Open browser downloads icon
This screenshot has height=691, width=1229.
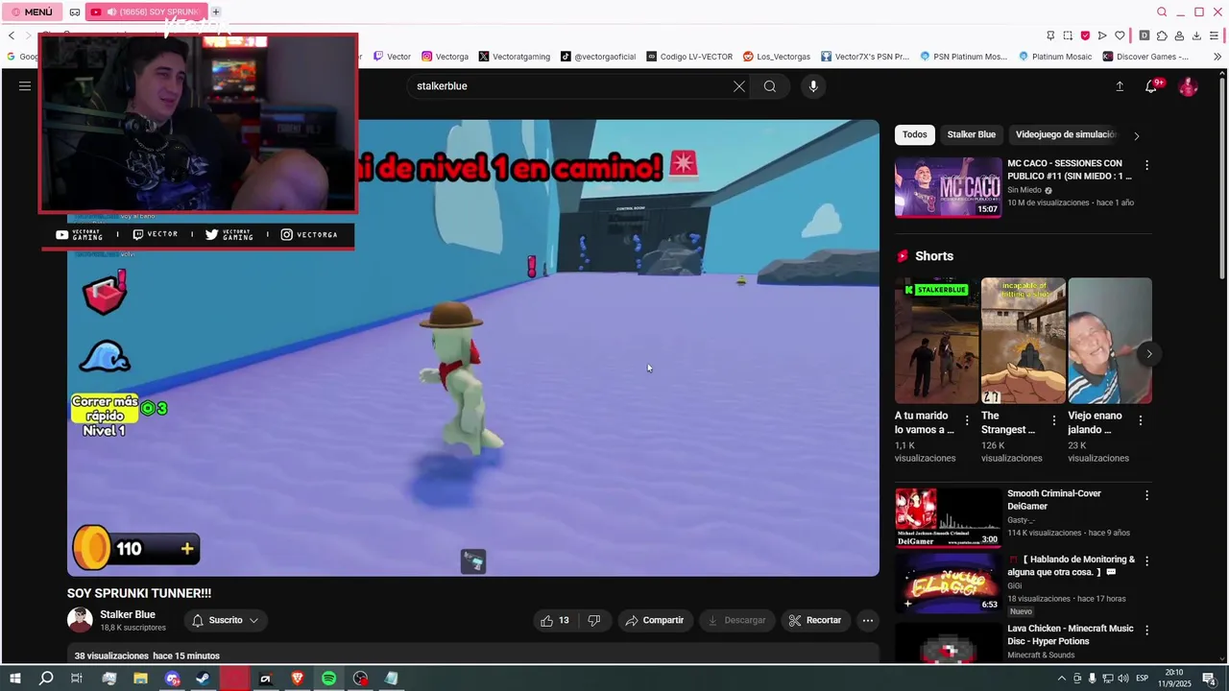(1196, 36)
